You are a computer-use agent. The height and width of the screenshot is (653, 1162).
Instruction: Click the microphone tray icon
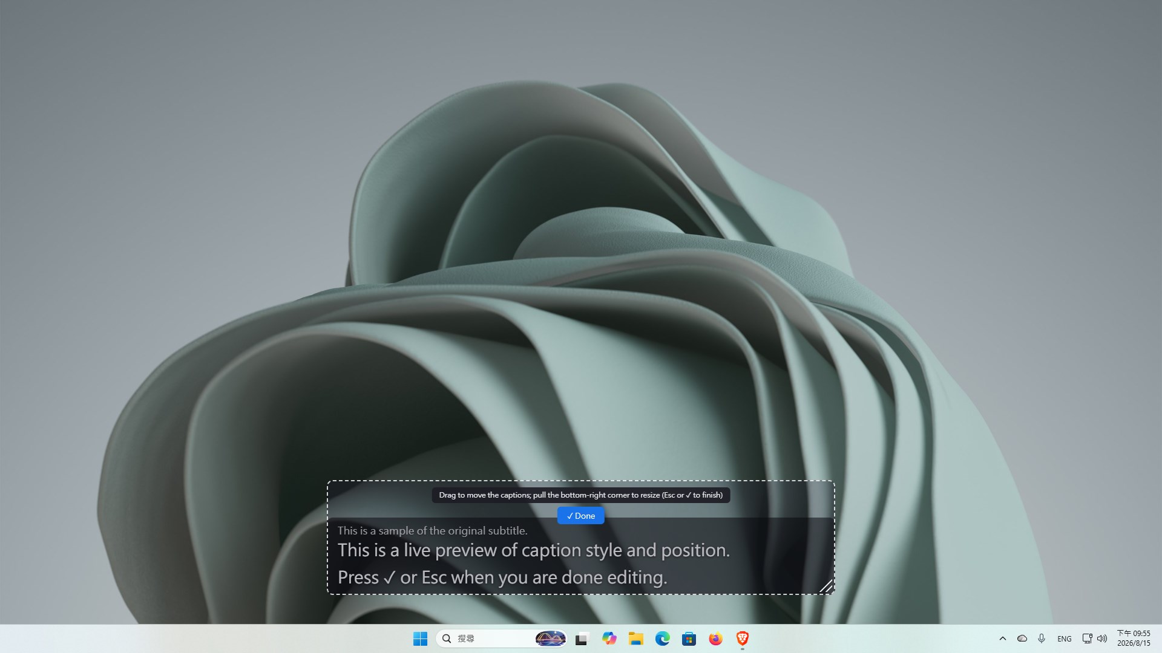pos(1042,638)
